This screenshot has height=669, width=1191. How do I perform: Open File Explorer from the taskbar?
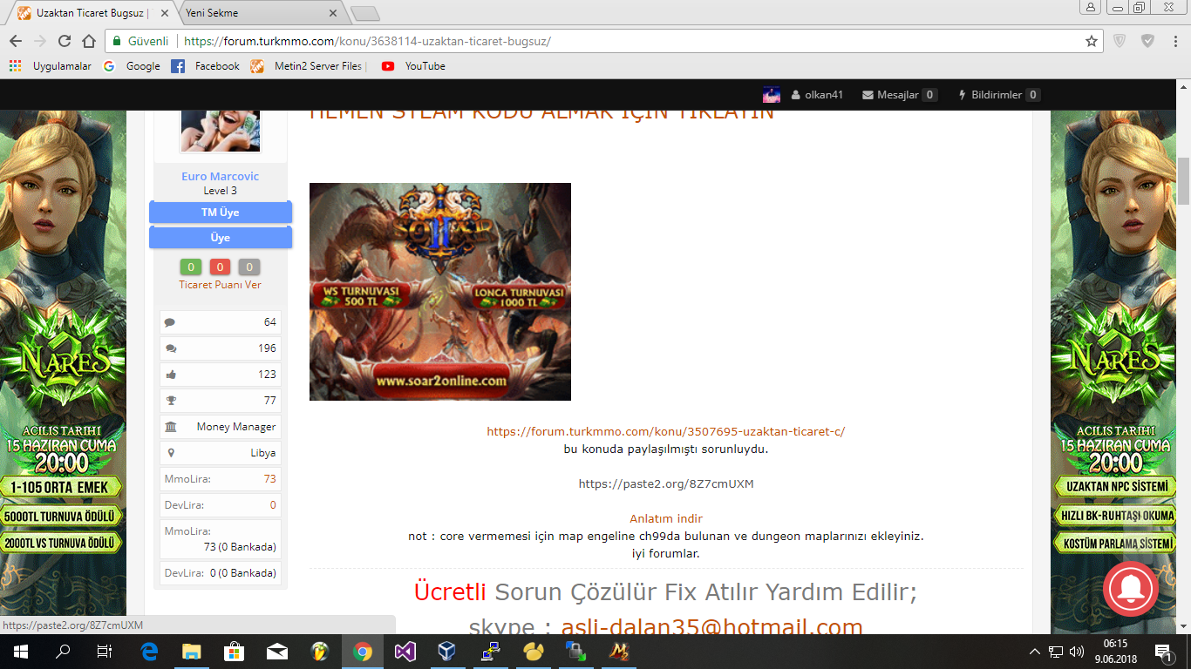(192, 651)
